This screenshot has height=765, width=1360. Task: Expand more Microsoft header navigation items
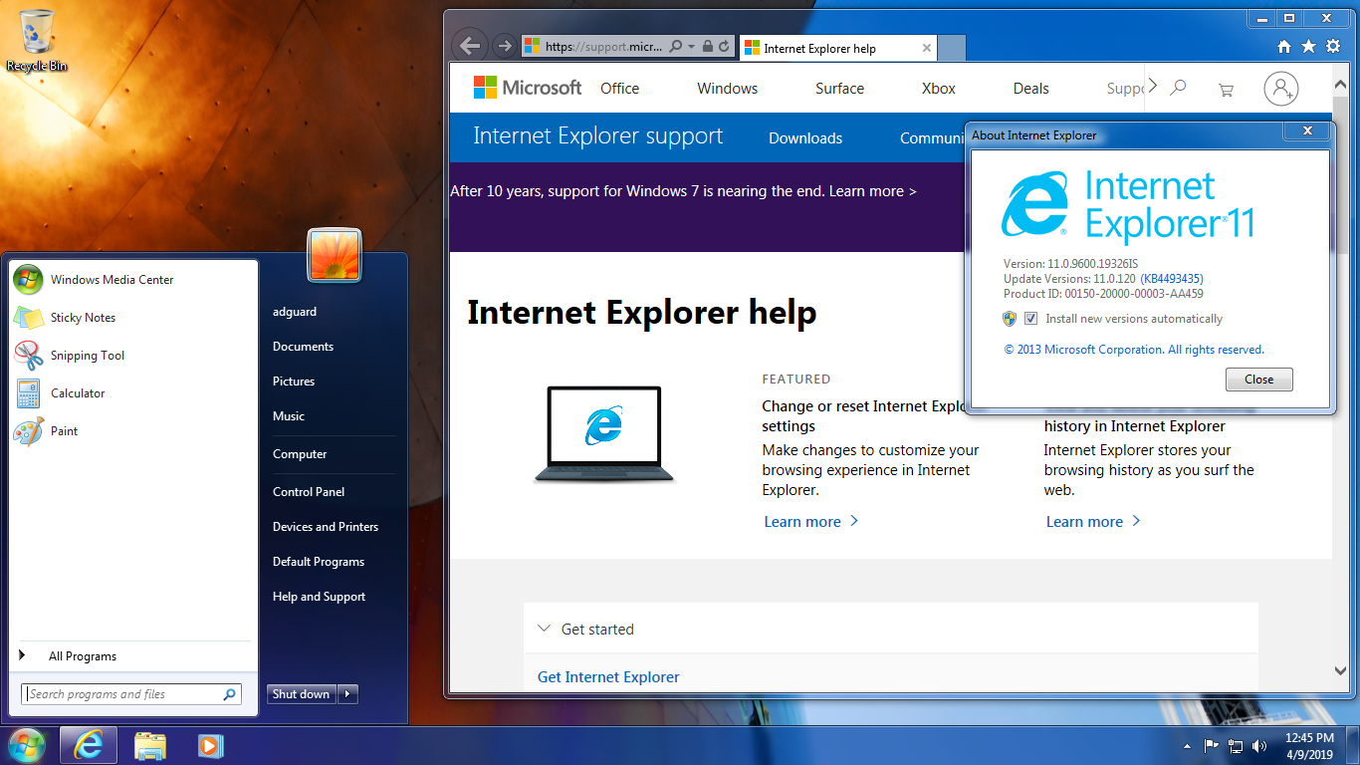[x=1152, y=86]
